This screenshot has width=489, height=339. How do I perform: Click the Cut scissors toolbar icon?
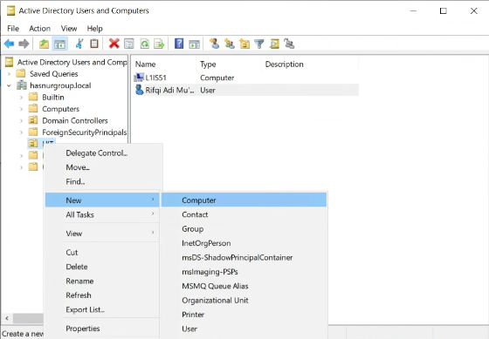79,44
